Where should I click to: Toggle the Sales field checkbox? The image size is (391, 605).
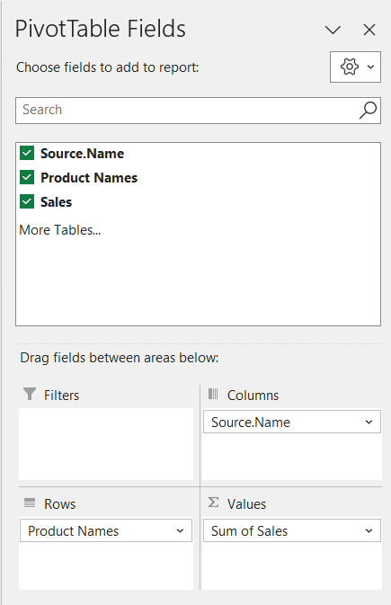[x=27, y=201]
